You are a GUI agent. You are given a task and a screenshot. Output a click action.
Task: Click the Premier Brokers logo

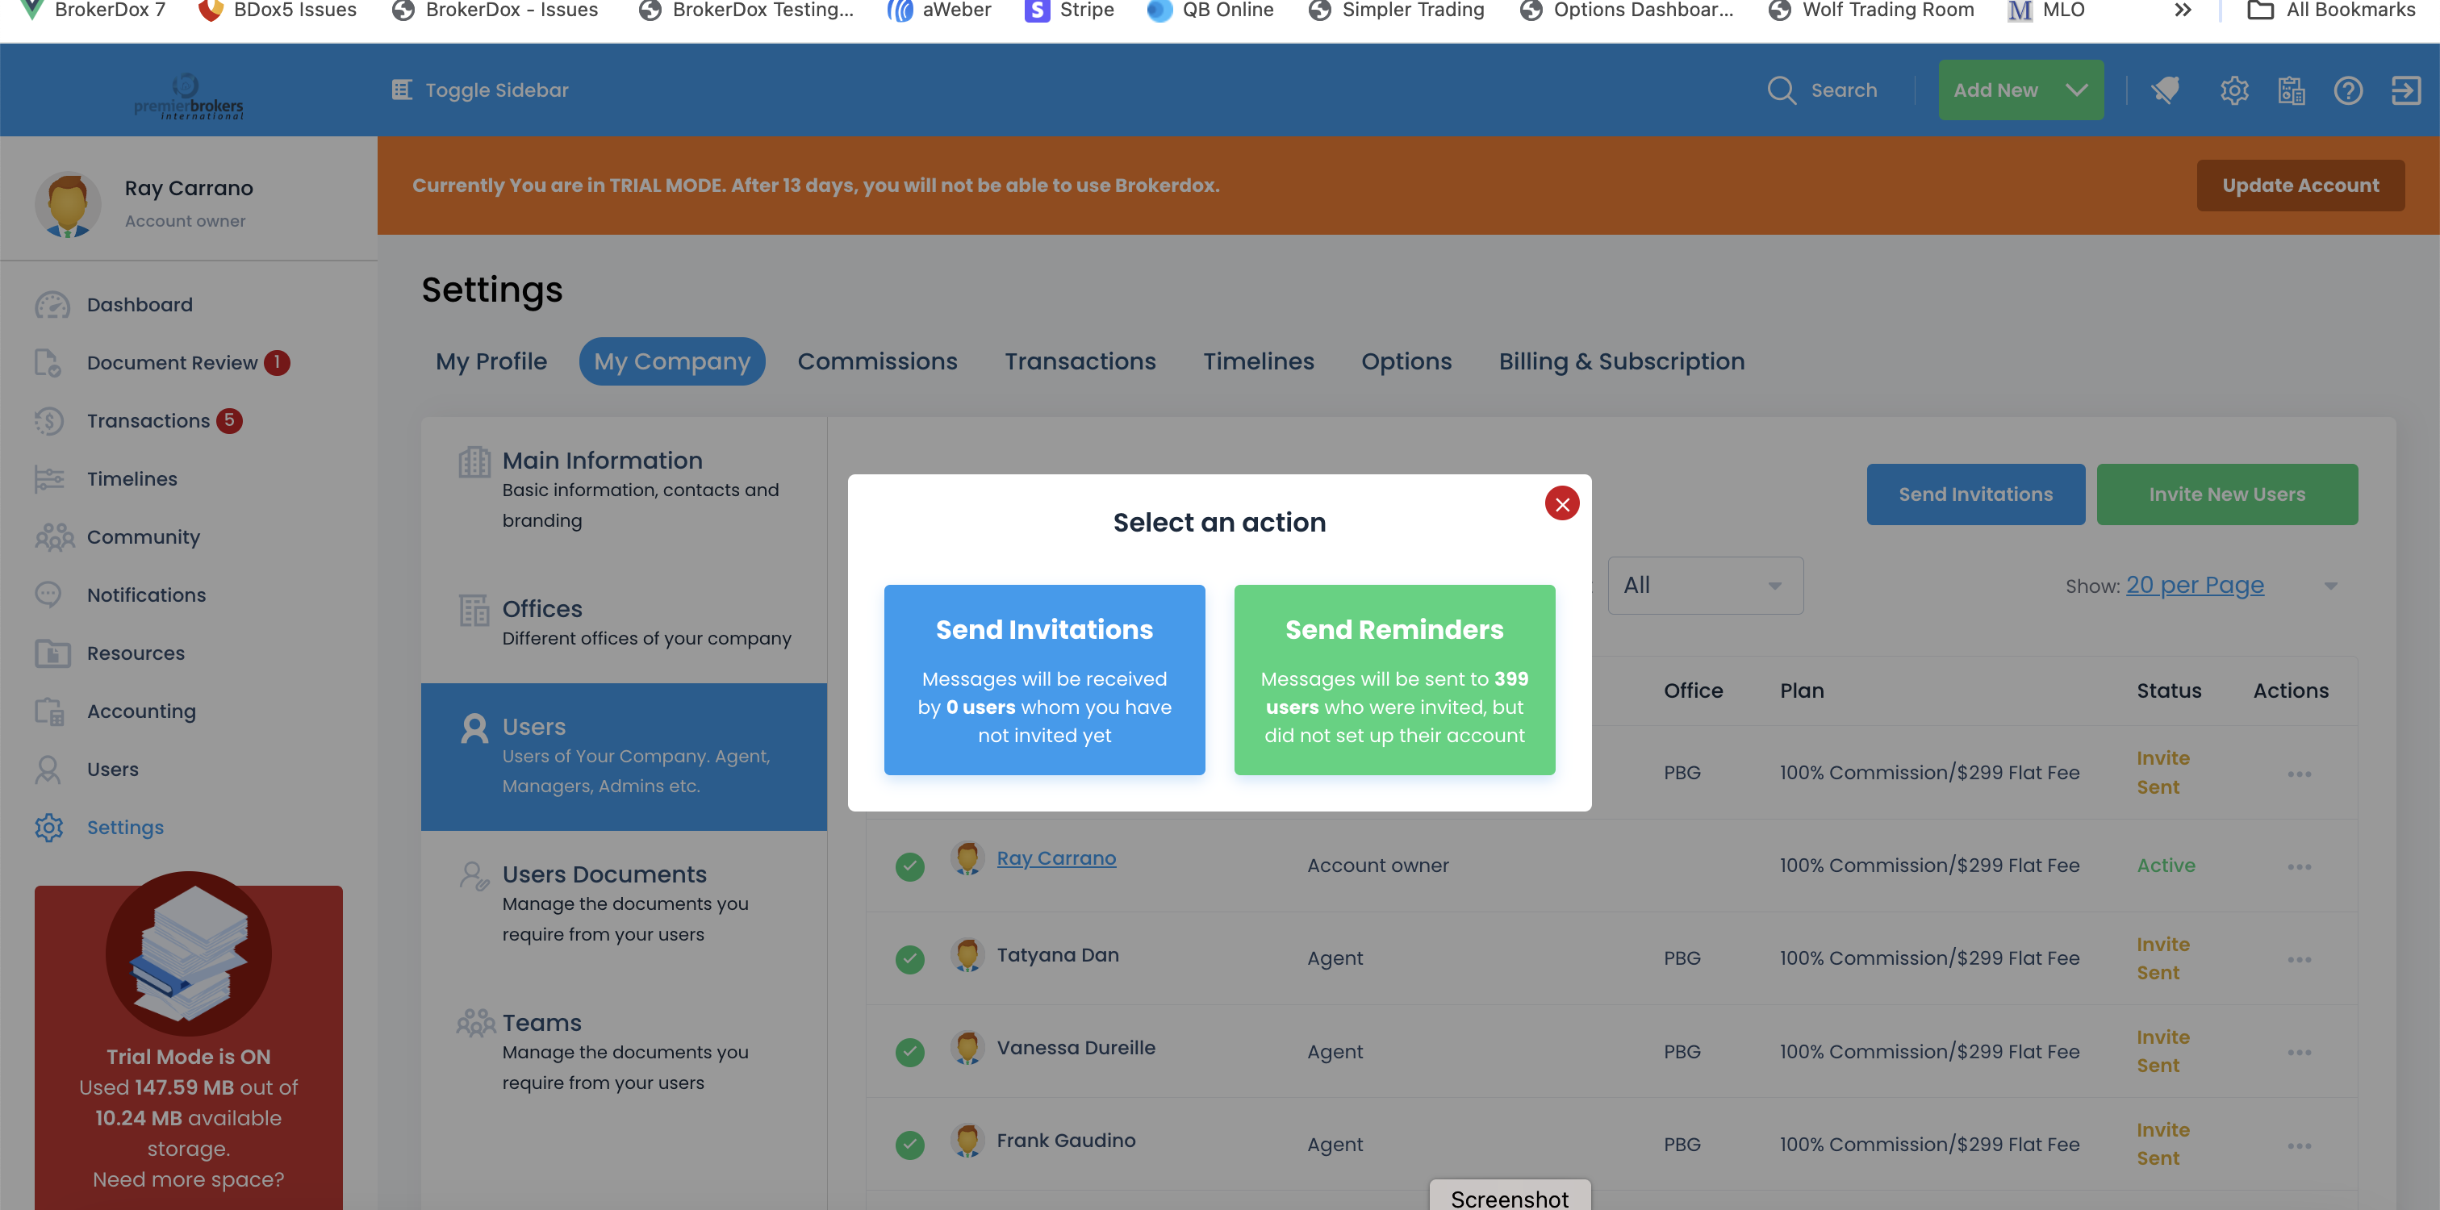click(189, 96)
